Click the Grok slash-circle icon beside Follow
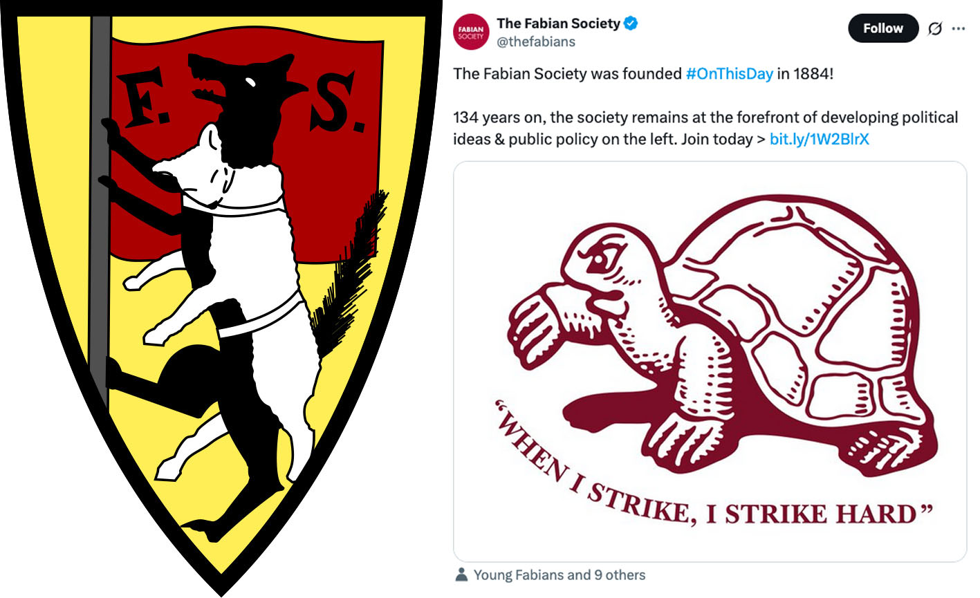This screenshot has width=980, height=598. click(934, 28)
